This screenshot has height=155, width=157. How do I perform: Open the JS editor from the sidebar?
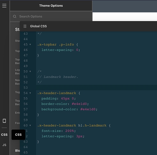click(x=4, y=145)
